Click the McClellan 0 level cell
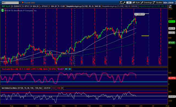 [x=62, y=88]
